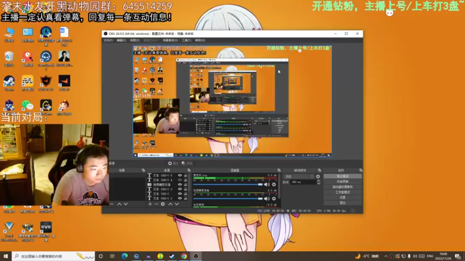Click the transition duration 300 ms field
Image resolution: width=465 pixels, height=261 pixels.
point(303,182)
